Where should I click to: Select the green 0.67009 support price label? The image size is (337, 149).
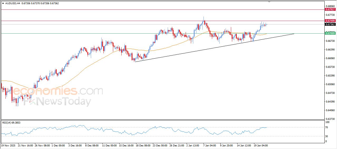coord(330,33)
